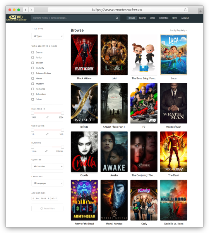Click the "Godzilla vs. Kong" title link
This screenshot has height=233, width=209.
[x=174, y=224]
